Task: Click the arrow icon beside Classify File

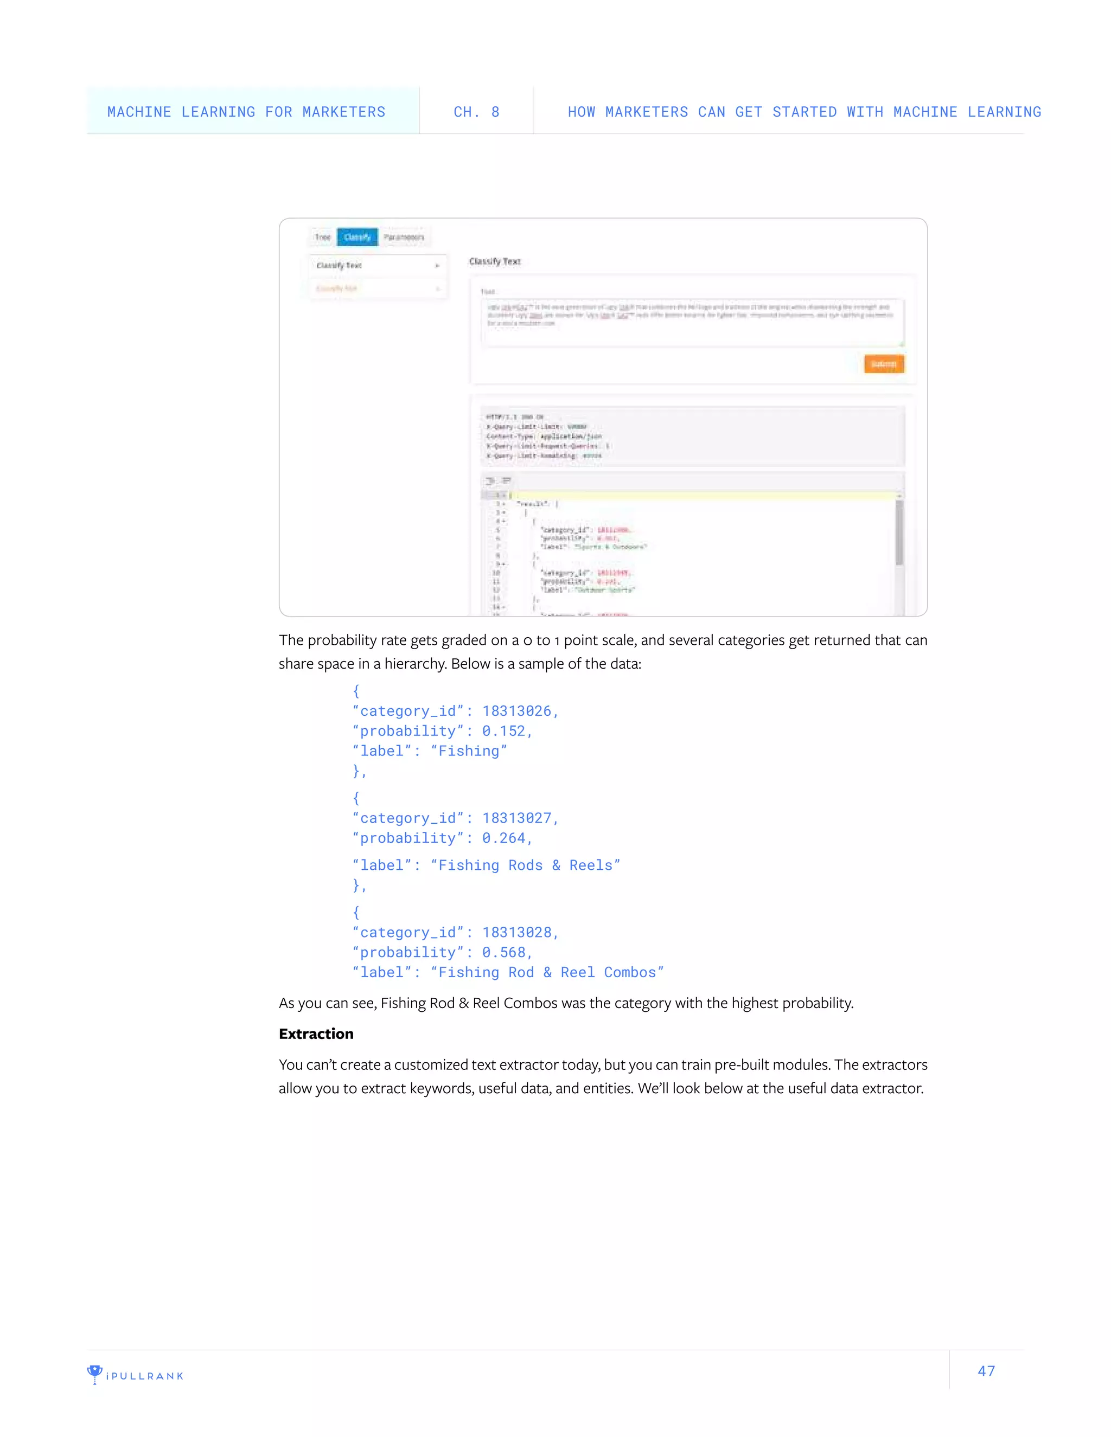Action: tap(437, 289)
